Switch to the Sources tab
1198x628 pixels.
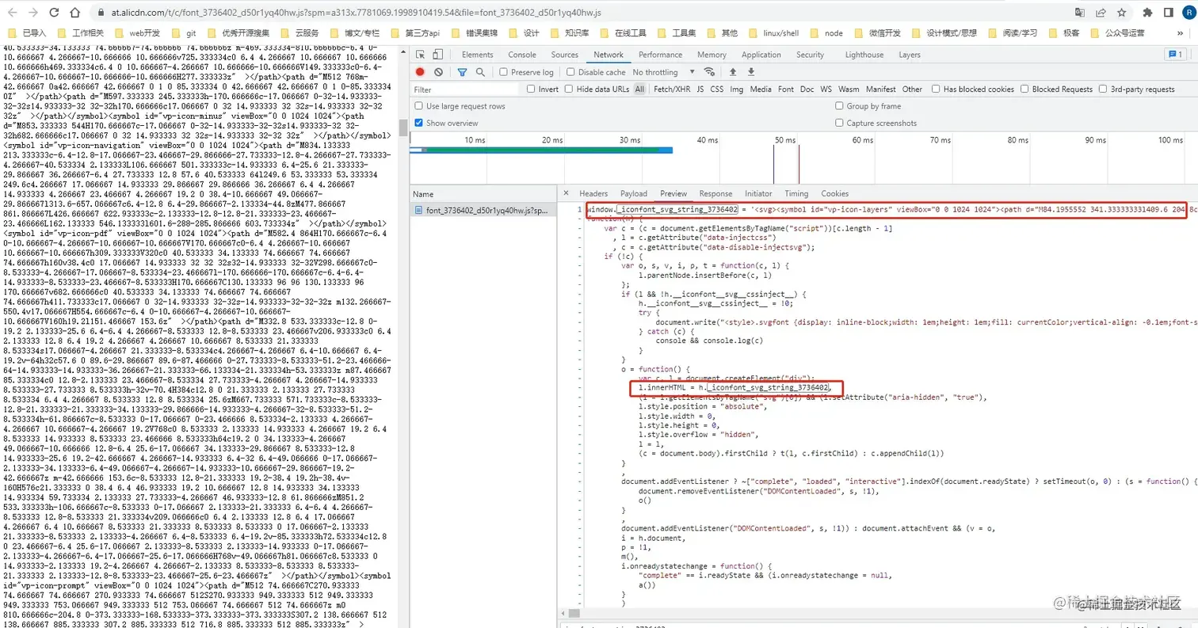[x=565, y=55]
